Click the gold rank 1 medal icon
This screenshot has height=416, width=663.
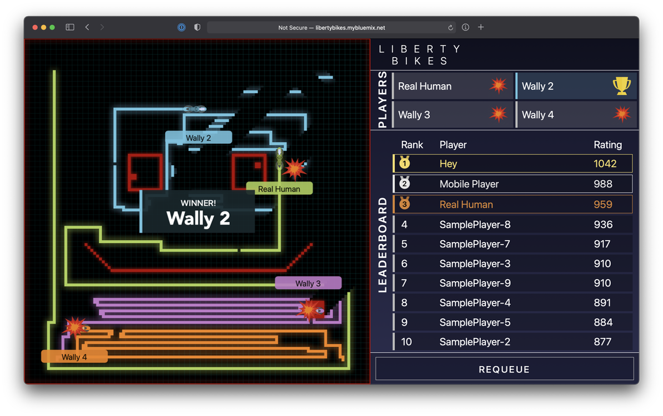[x=404, y=163]
